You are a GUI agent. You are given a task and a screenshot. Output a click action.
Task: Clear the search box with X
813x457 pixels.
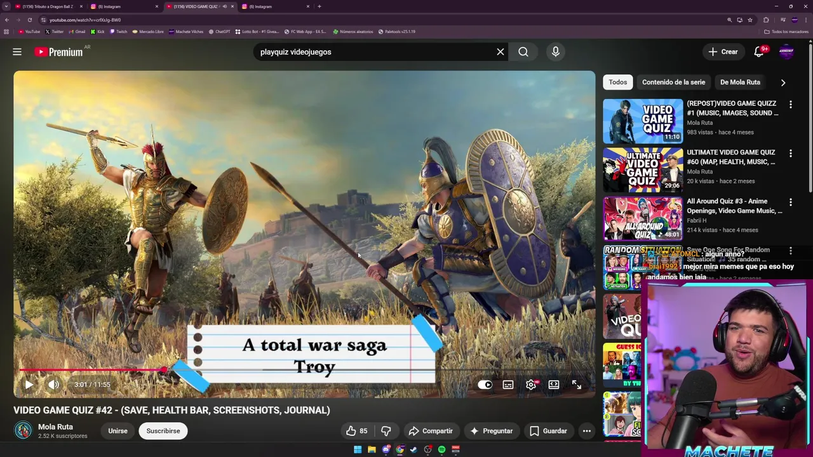[501, 52]
